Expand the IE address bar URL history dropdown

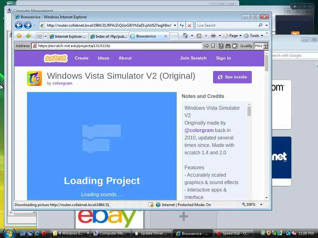tap(175, 25)
